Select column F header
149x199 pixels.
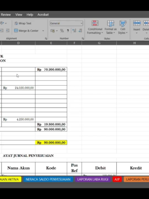74,43
